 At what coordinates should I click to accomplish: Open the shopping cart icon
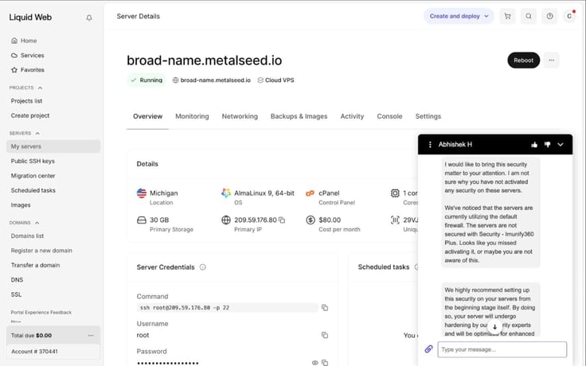507,16
